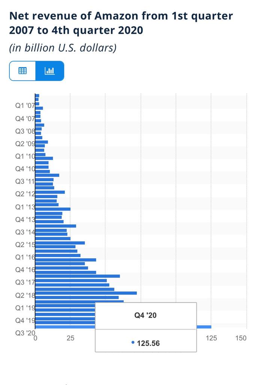Select the Q1 '07 axis label
Viewport: 259px width, 385px height.
[x=25, y=106]
